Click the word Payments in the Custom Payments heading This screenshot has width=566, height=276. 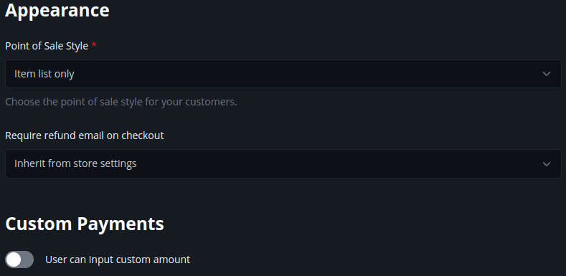click(x=121, y=224)
